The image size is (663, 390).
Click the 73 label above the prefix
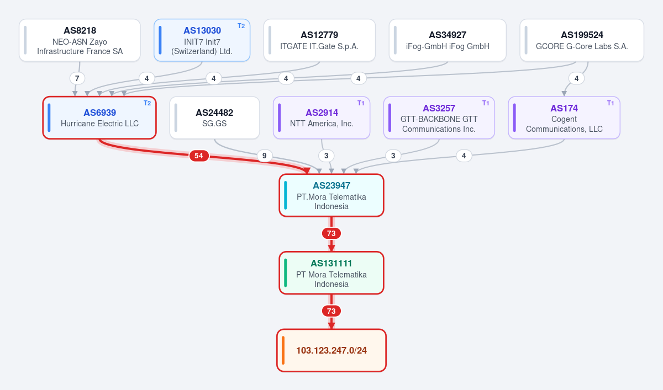(331, 311)
